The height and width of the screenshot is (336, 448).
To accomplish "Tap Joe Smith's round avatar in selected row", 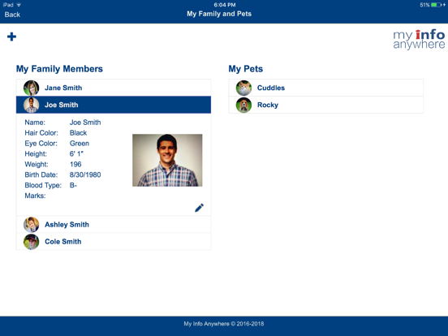I will pyautogui.click(x=31, y=105).
